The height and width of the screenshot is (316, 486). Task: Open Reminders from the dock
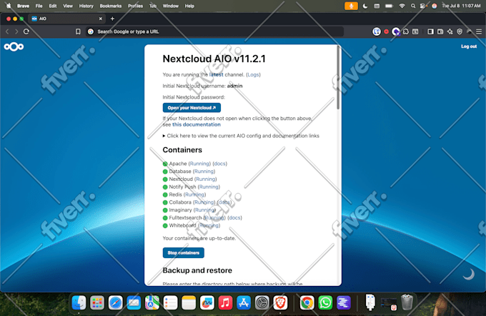(170, 302)
